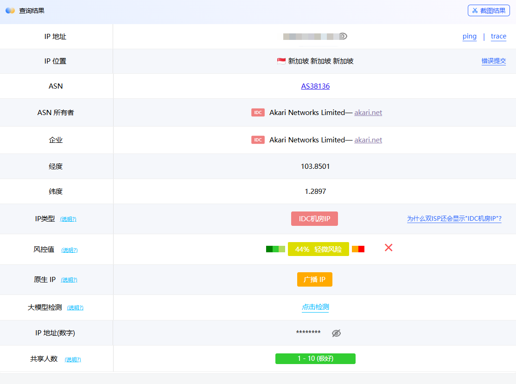This screenshot has width=516, height=384.
Task: Click the 广播 IP orange badge
Action: (315, 279)
